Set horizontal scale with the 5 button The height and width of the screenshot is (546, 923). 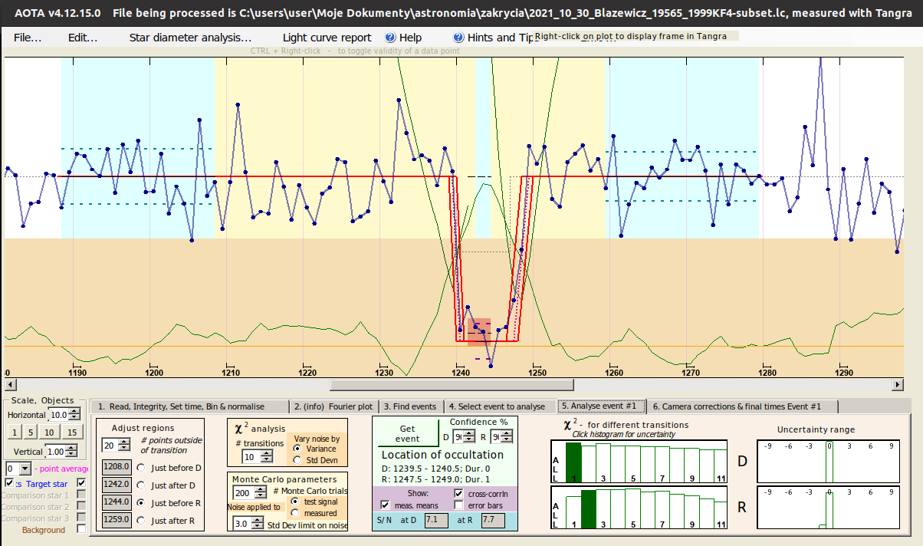[31, 433]
